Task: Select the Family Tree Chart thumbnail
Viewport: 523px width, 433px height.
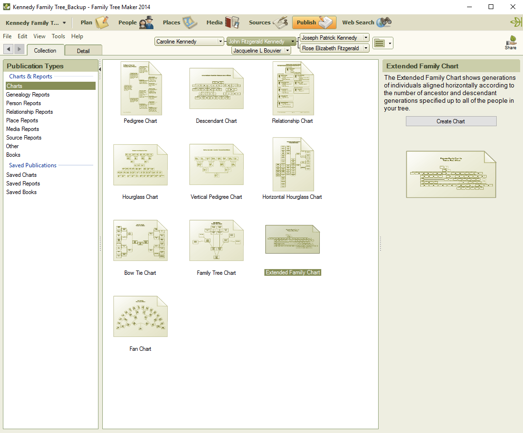Action: 217,240
